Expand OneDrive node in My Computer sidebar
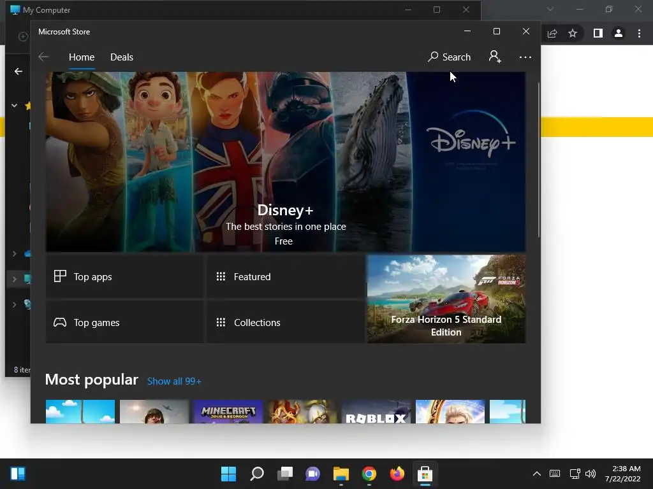 14,253
